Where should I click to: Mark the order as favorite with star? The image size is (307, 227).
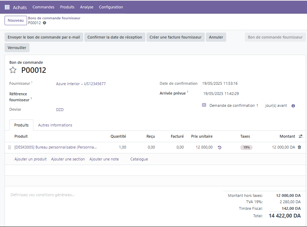pyautogui.click(x=13, y=70)
